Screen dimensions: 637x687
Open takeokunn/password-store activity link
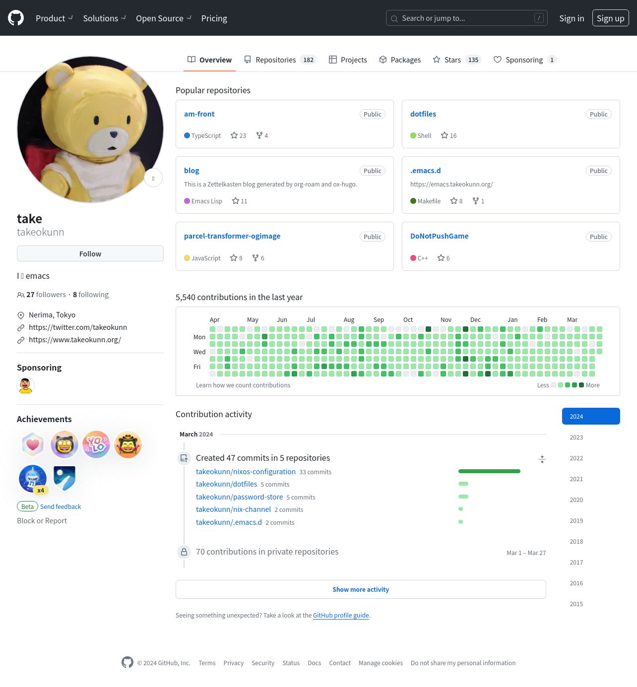click(239, 497)
